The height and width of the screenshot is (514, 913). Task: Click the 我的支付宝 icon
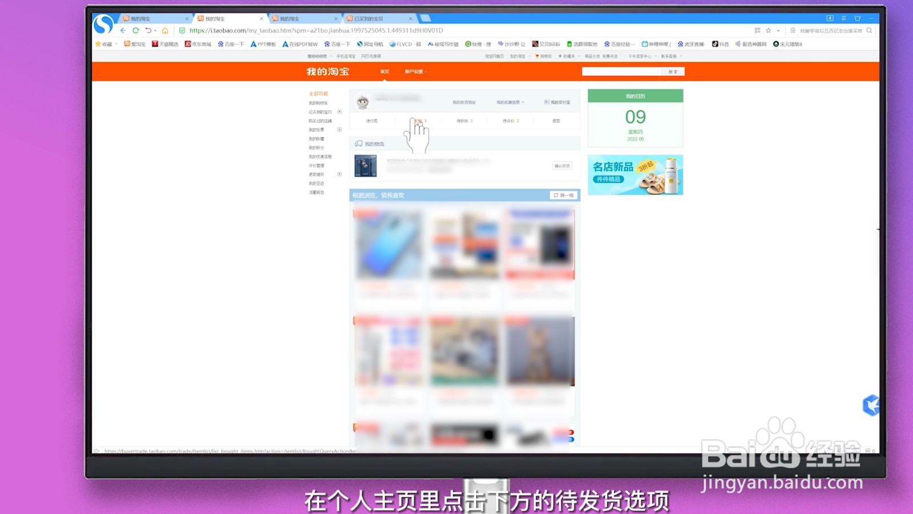pyautogui.click(x=546, y=102)
